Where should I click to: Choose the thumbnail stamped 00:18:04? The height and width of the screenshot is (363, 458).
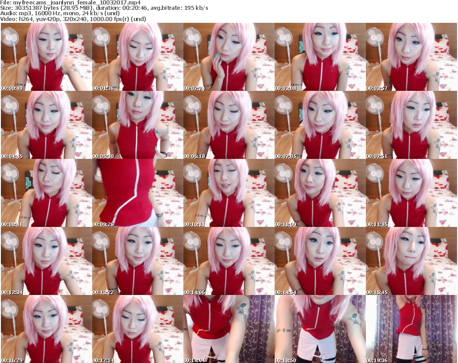click(x=229, y=329)
